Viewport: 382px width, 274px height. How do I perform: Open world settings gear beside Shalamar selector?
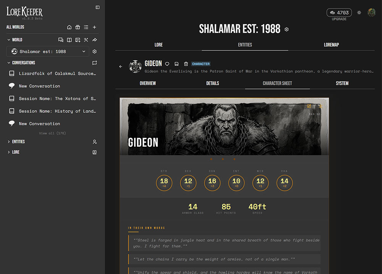94,51
